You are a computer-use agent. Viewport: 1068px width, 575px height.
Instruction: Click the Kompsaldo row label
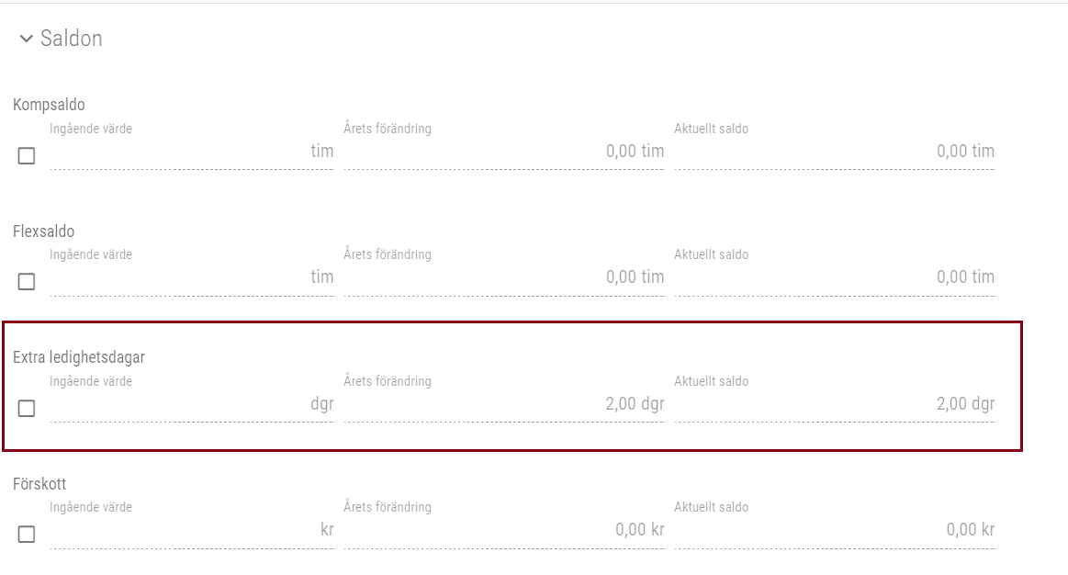tap(49, 105)
